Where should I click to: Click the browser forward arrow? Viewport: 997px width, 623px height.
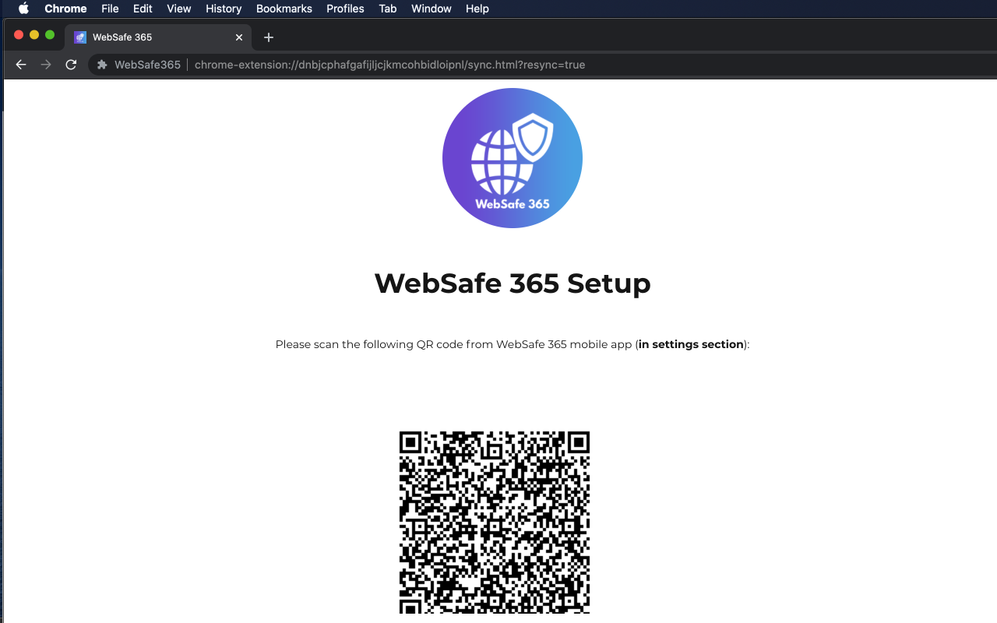[46, 65]
